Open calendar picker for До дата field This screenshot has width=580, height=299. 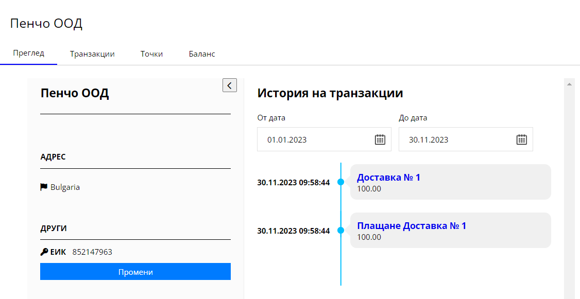[x=522, y=139]
